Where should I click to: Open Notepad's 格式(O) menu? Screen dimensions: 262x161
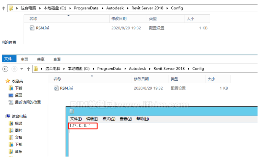(109, 119)
